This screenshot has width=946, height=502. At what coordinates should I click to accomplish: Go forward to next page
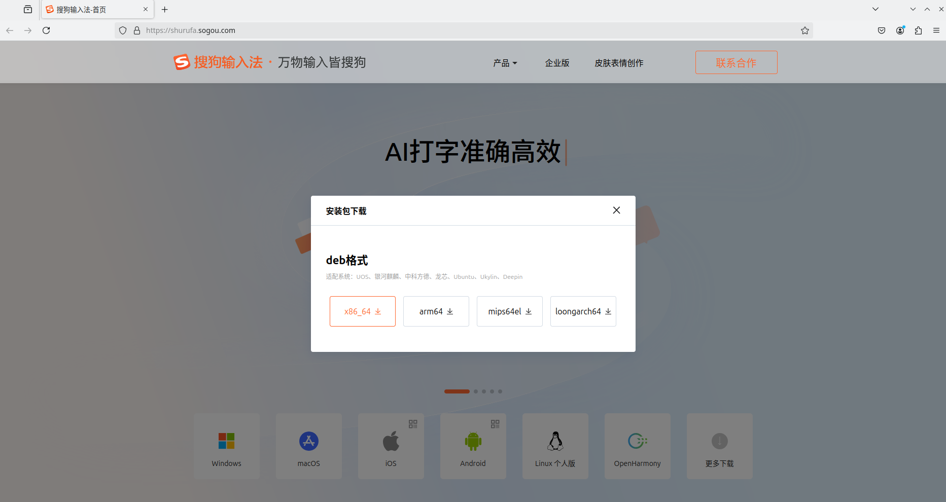click(28, 30)
